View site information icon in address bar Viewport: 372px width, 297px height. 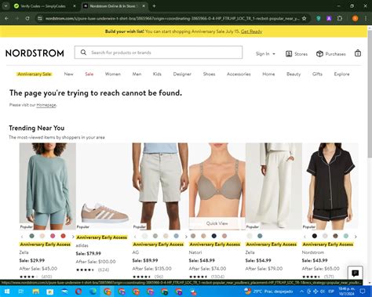[39, 19]
